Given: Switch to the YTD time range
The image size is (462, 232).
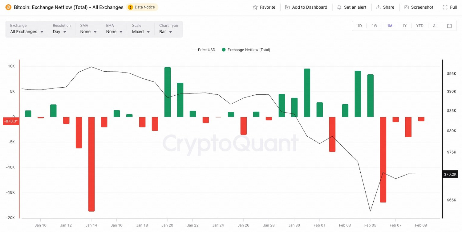Looking at the screenshot, I should click(x=419, y=26).
